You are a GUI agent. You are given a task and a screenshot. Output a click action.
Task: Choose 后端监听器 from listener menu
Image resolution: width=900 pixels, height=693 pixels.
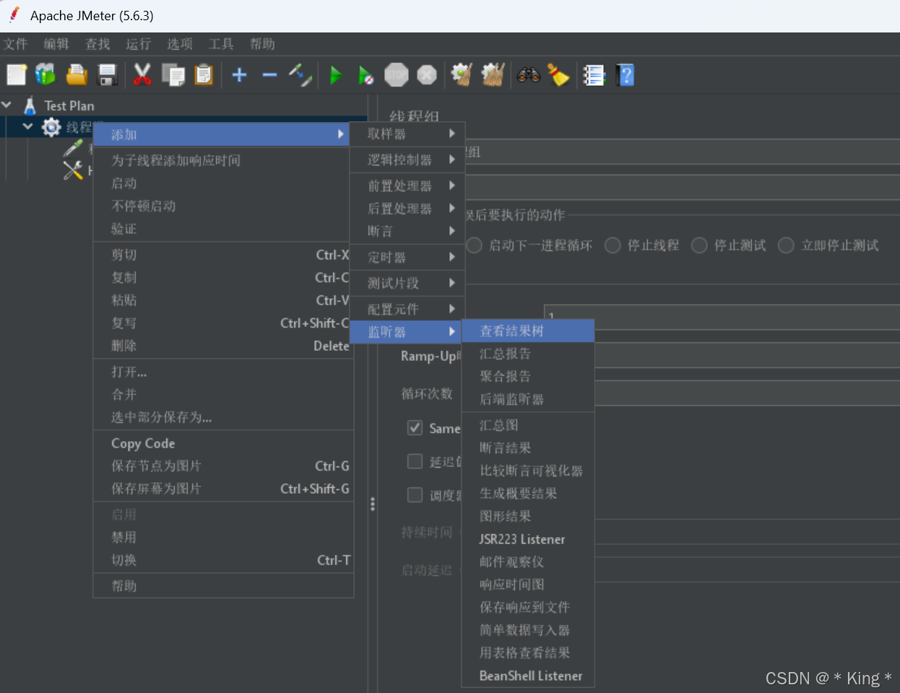[528, 399]
